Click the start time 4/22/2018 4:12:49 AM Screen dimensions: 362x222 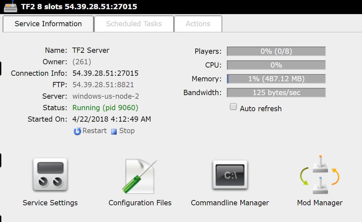111,119
